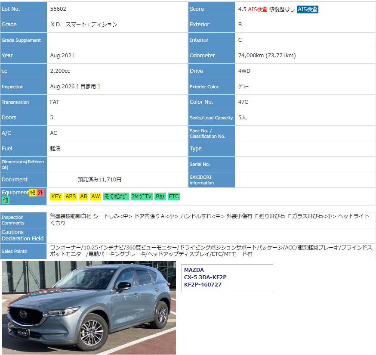376x355 pixels.
Task: Click the odometer value 74,000km
Action: coord(267,56)
